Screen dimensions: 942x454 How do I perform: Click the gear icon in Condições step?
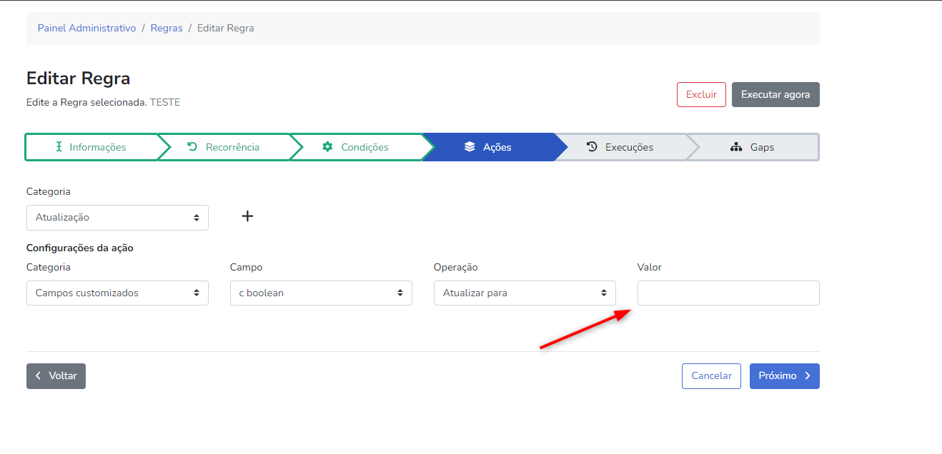[x=327, y=147]
